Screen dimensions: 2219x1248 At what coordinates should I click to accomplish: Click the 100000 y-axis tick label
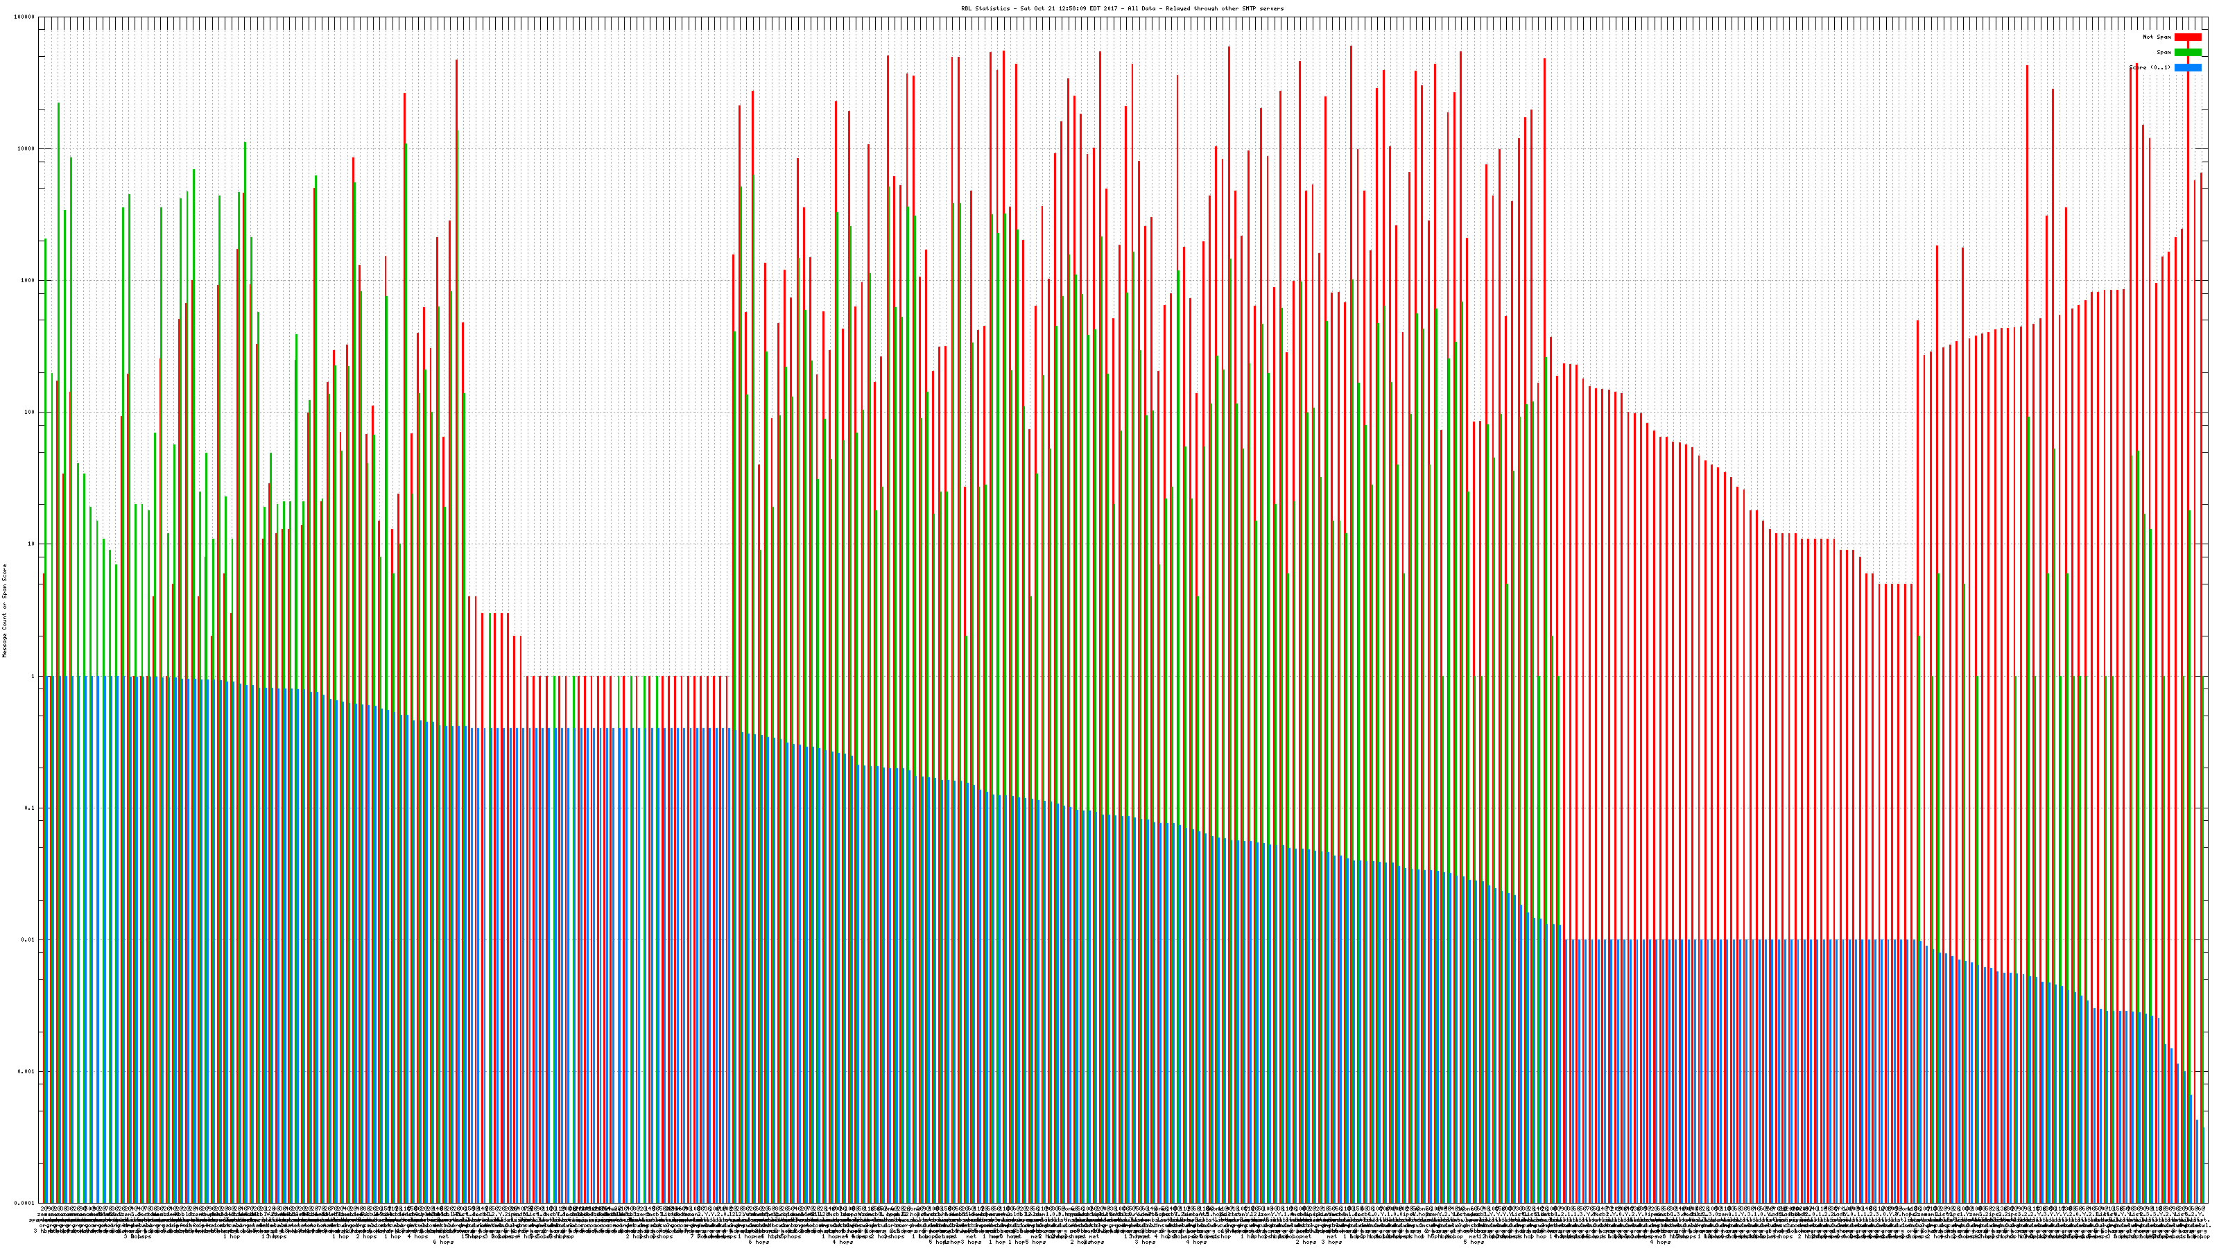coord(25,17)
